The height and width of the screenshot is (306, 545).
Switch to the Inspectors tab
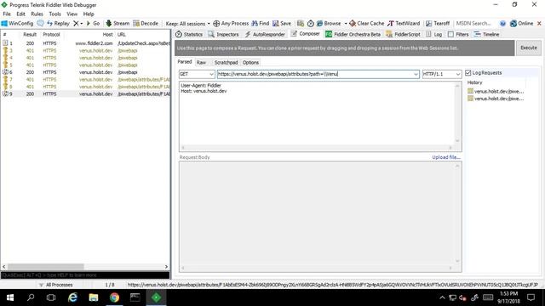coord(223,34)
